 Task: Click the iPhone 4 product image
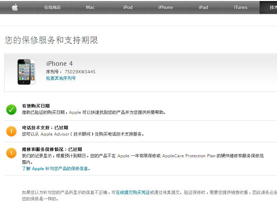(x=26, y=72)
